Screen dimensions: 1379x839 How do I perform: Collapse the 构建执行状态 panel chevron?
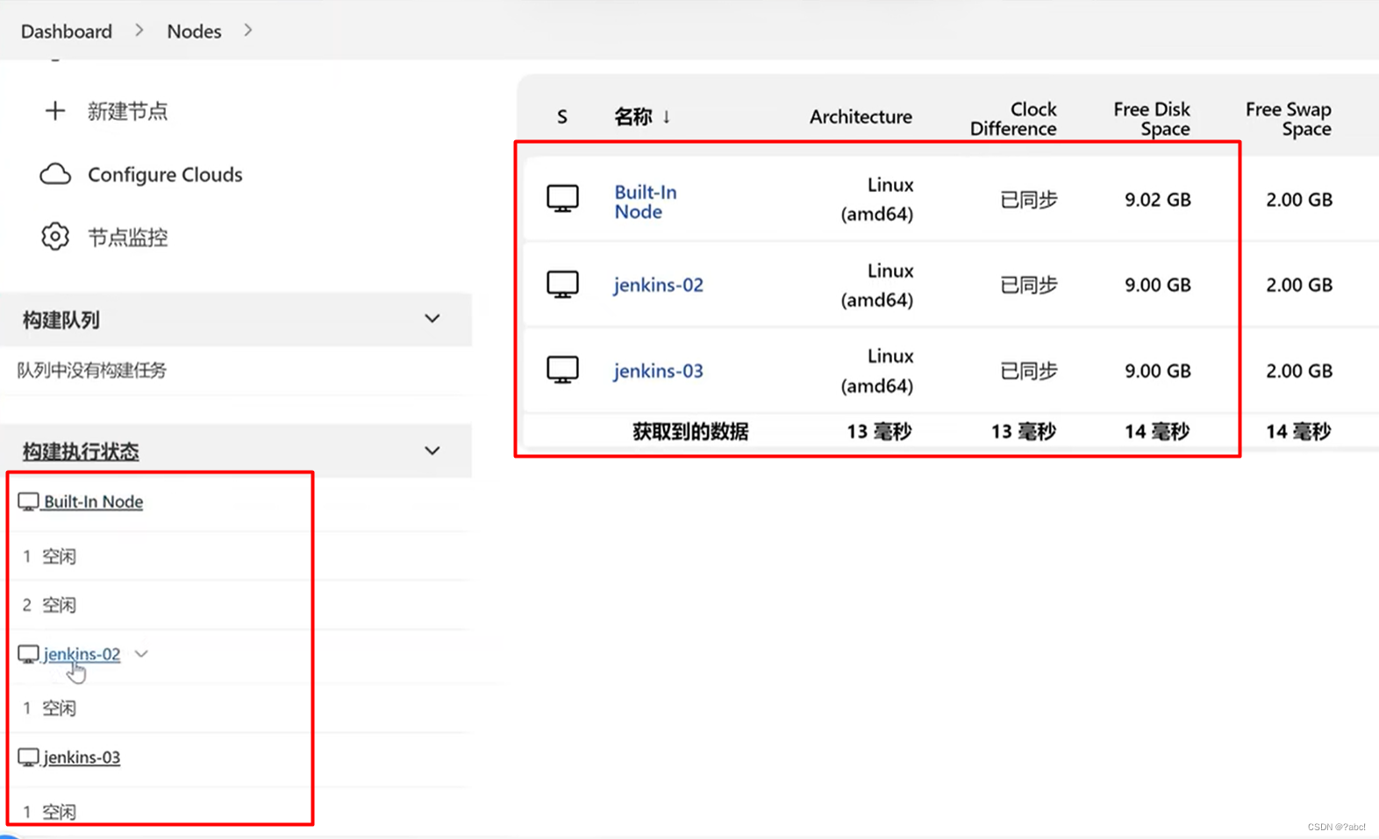432,451
